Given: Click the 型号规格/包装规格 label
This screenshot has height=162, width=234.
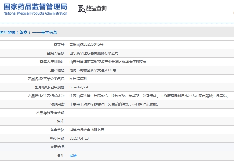Looking at the screenshot, I should click(x=49, y=87).
